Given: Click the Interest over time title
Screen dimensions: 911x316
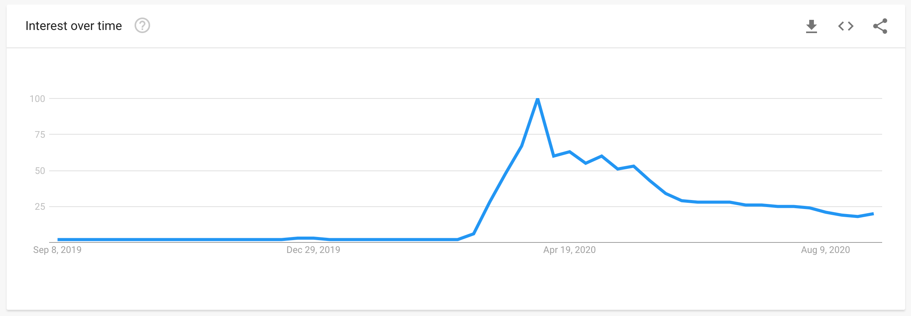Looking at the screenshot, I should (74, 26).
